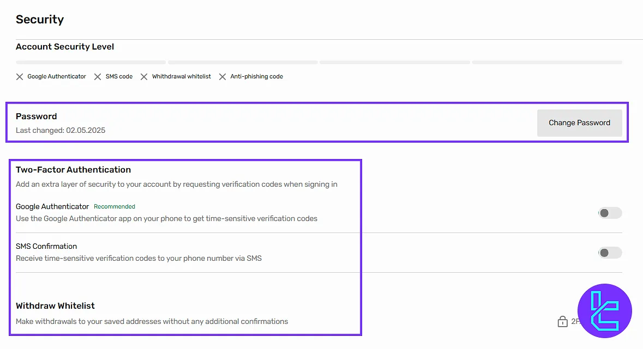Open the Withdraw Whitelist section title

pos(55,306)
